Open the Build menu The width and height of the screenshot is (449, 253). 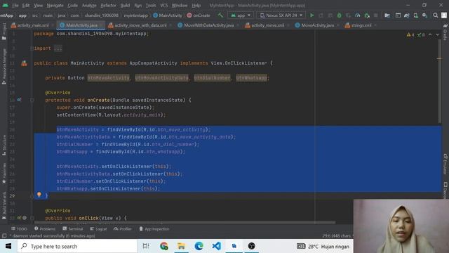[x=125, y=6]
